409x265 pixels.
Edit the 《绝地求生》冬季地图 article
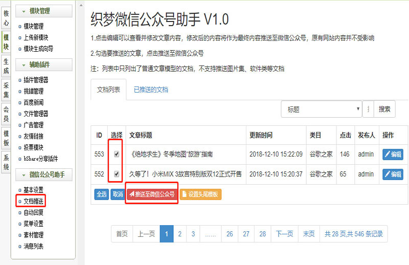393,154
